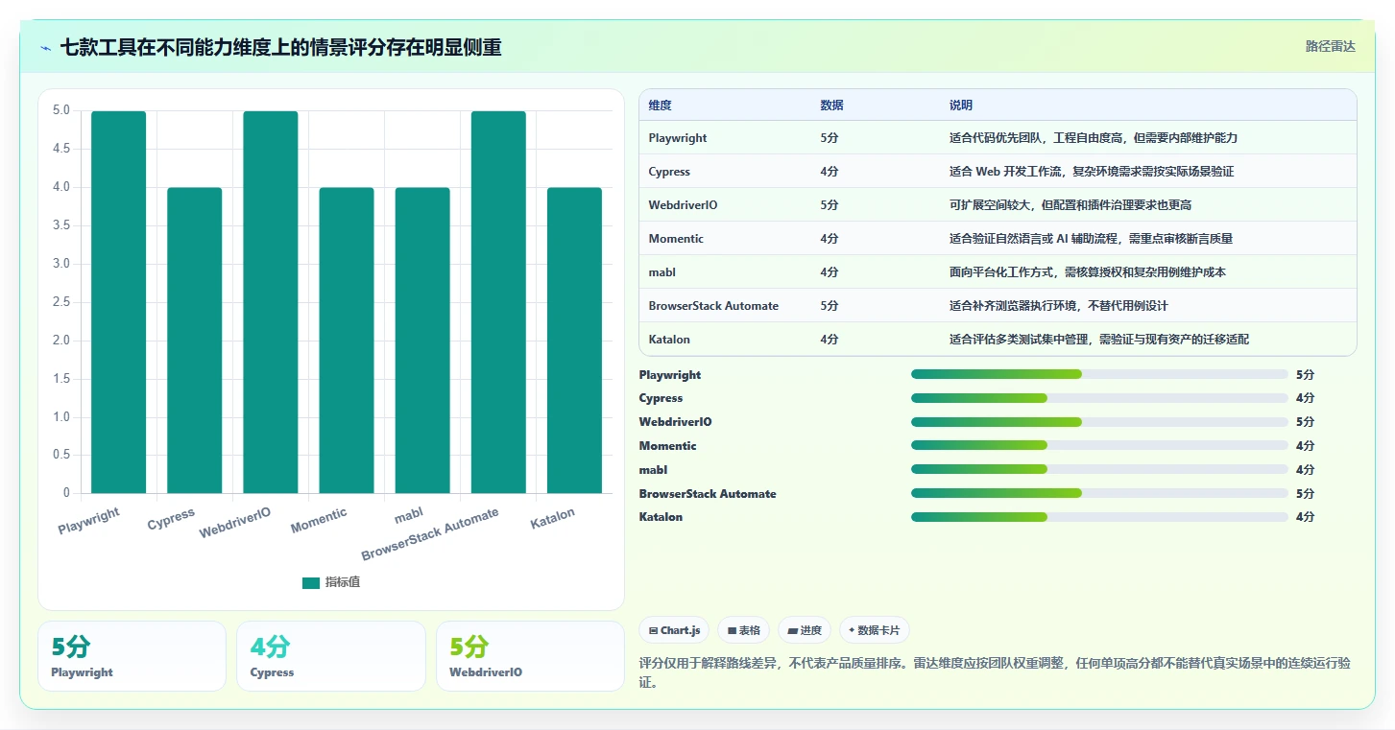Click the footnote starting 评分仅用于解释路线差异
Screen dimensions: 1395x730
995,672
